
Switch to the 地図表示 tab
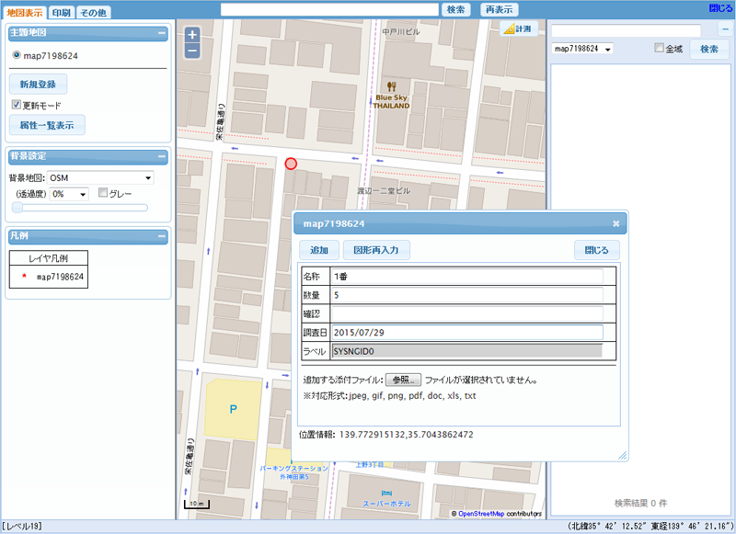[25, 13]
